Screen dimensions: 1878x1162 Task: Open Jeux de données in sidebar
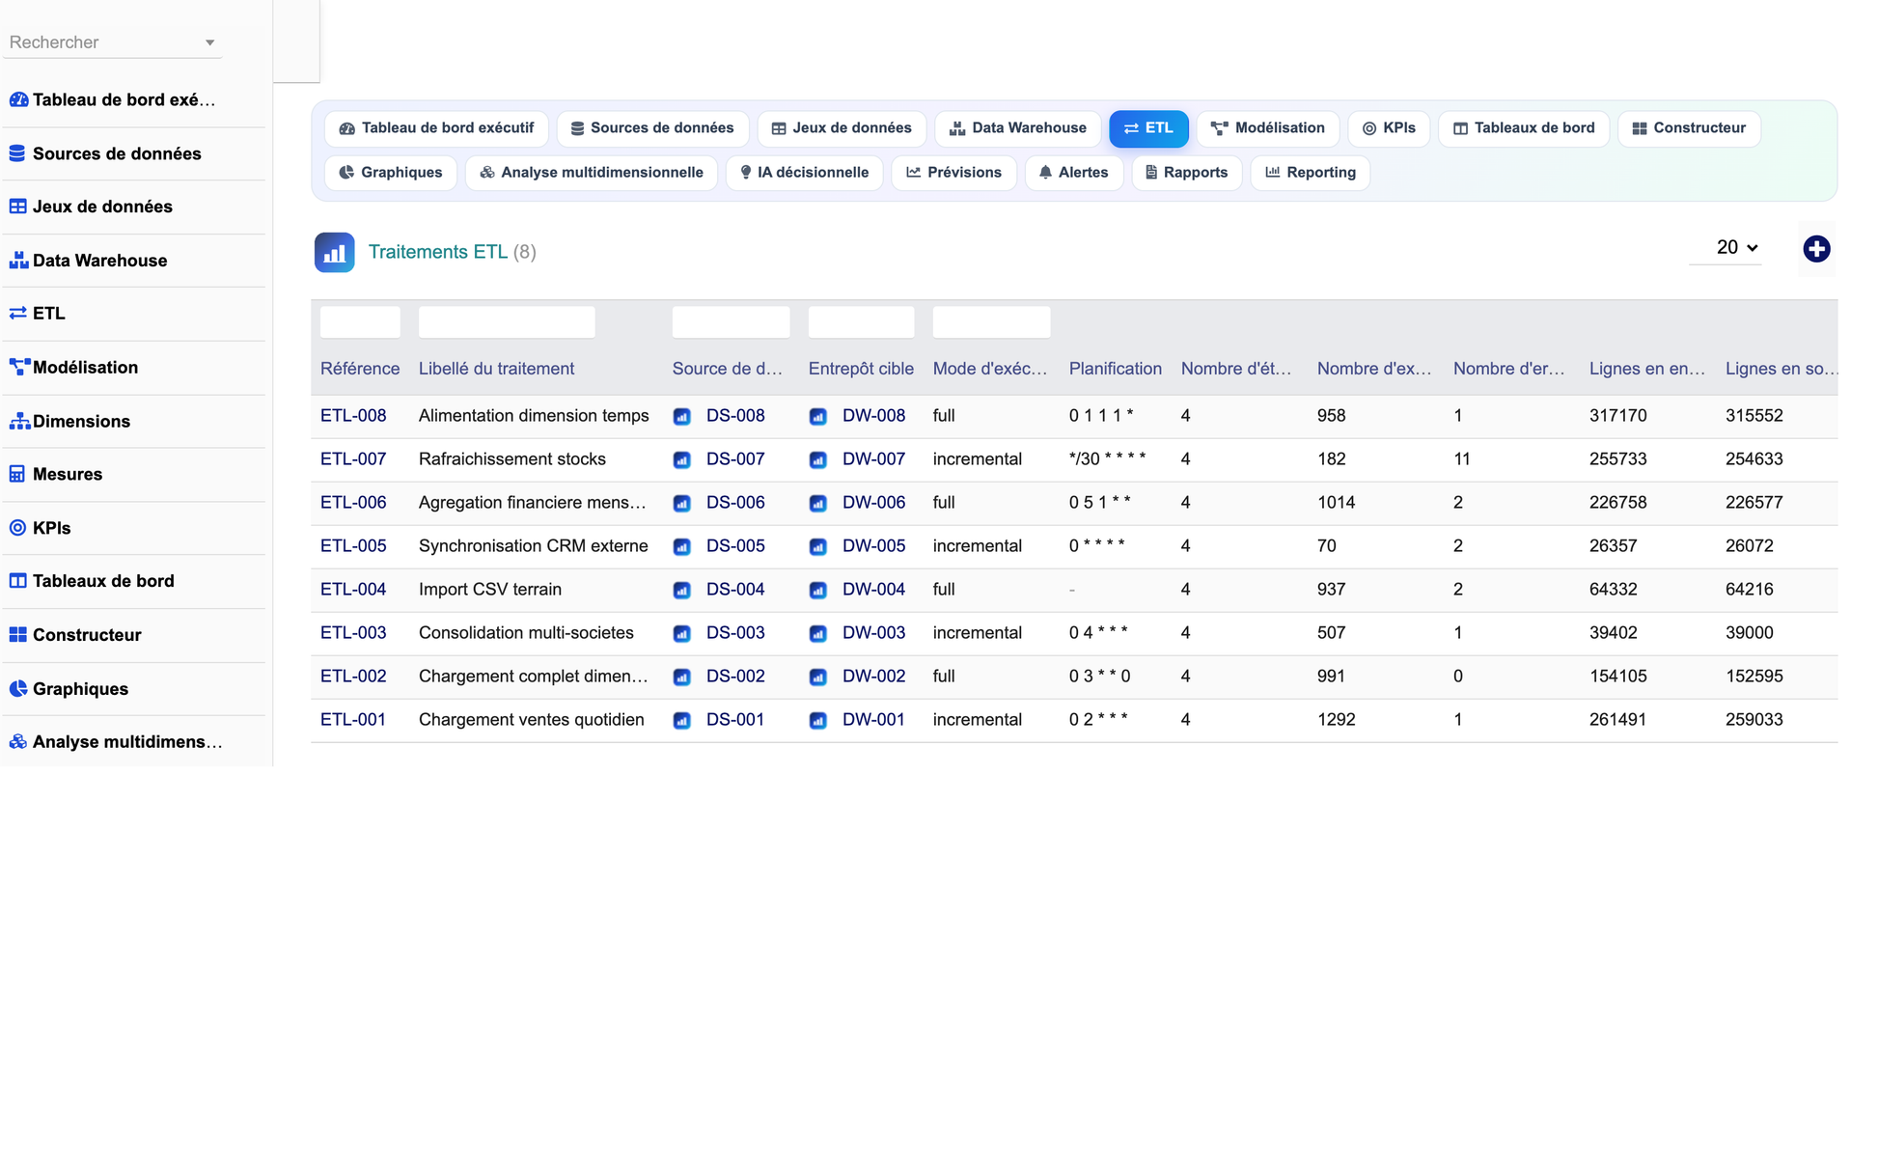tap(134, 207)
